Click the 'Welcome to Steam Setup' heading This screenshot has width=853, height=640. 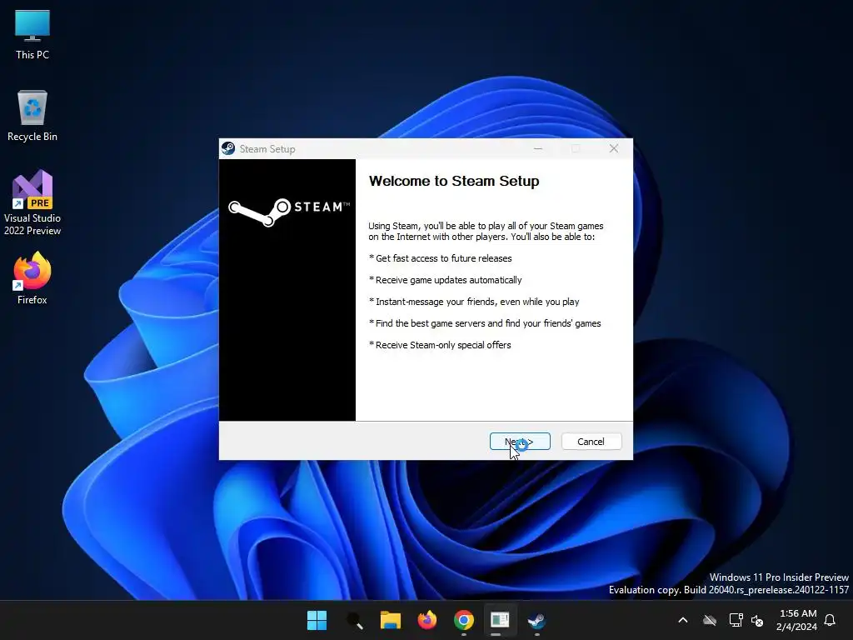tap(454, 181)
